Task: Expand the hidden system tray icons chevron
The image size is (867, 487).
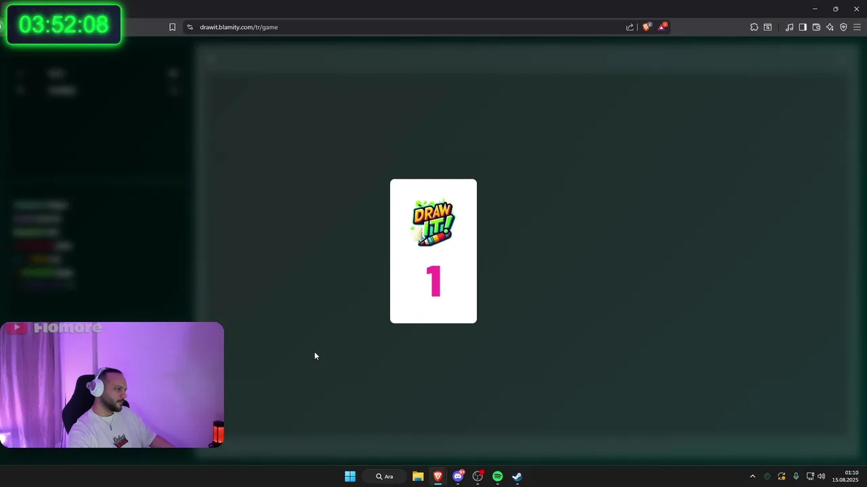Action: pos(752,476)
